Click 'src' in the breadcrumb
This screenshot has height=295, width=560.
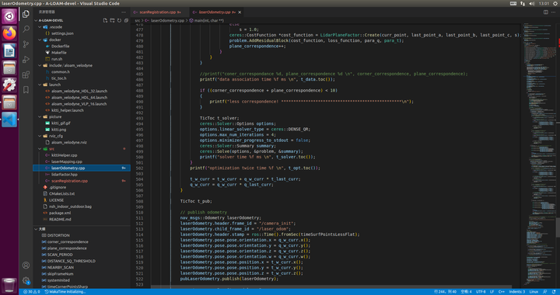[x=137, y=20]
